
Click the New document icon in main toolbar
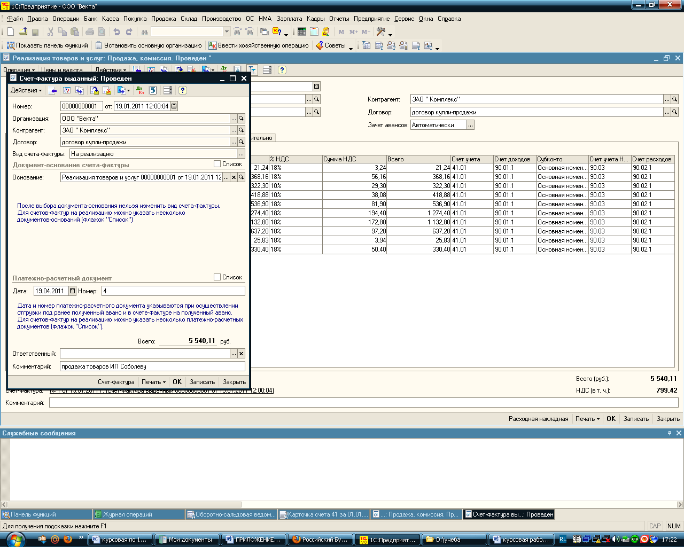[11, 32]
